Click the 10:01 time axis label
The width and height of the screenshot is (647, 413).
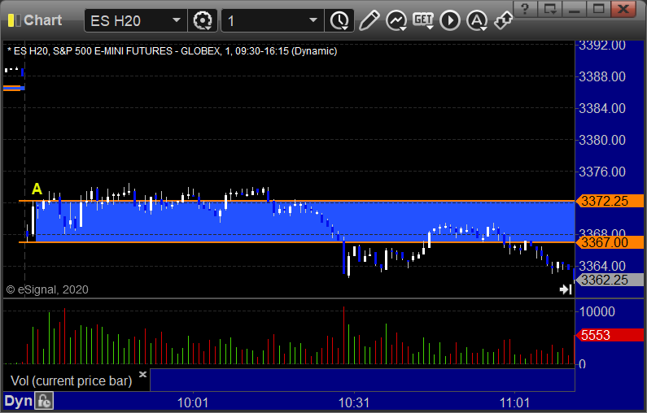coord(193,402)
